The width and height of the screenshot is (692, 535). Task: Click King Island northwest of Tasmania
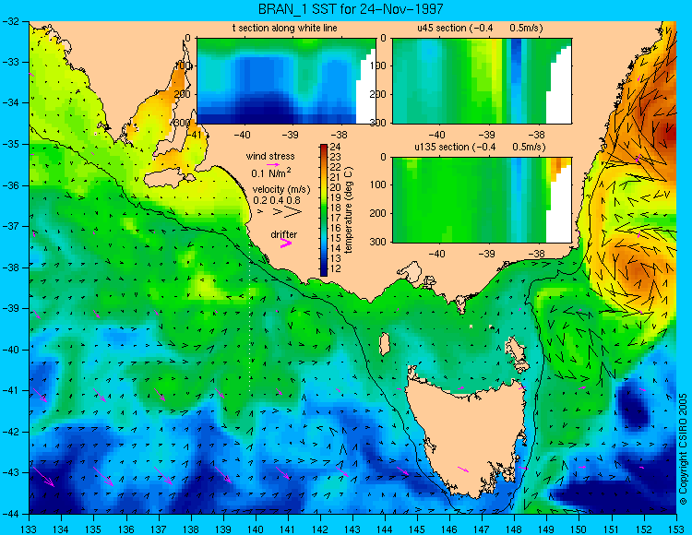pos(385,344)
